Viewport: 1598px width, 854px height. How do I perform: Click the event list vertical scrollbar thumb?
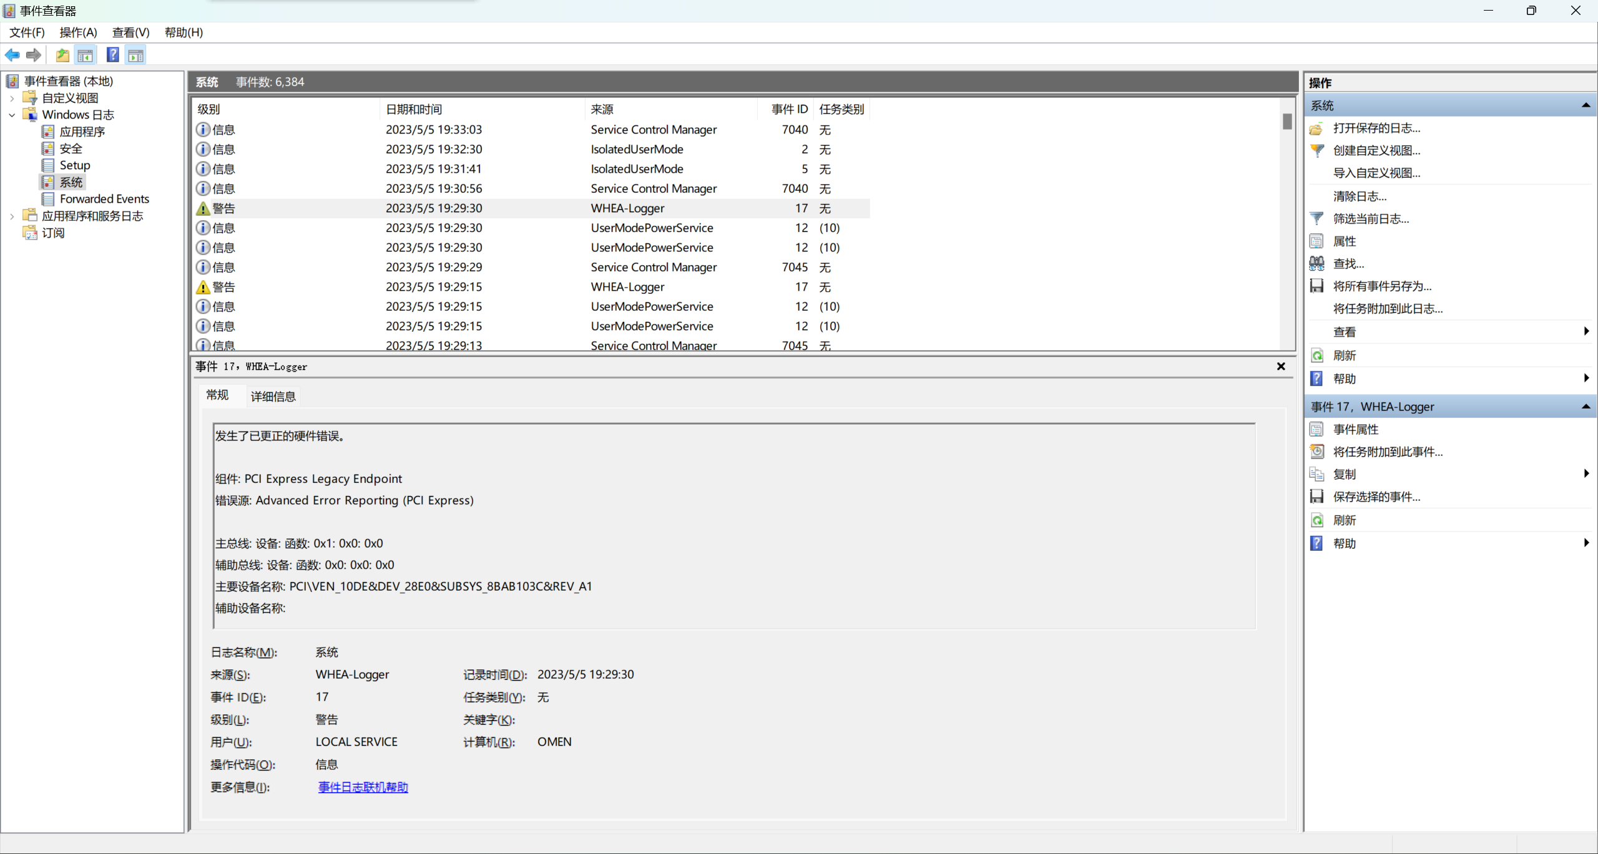pos(1287,121)
